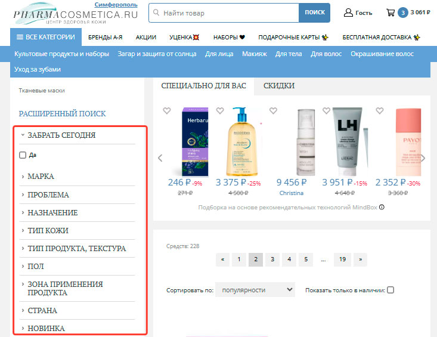
Task: Open 'Бренды А-Я' menu item
Action: click(106, 38)
